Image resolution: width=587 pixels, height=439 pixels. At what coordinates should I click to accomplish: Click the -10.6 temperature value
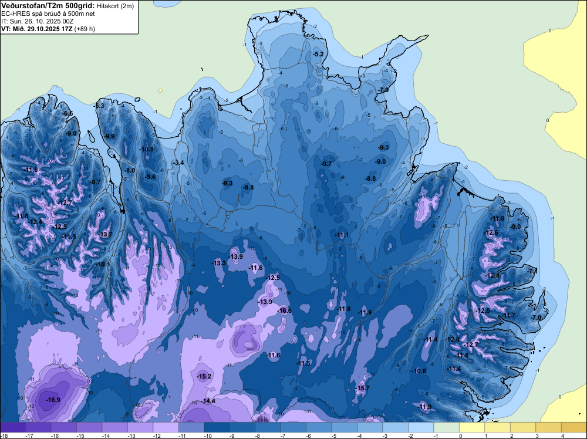click(x=419, y=372)
